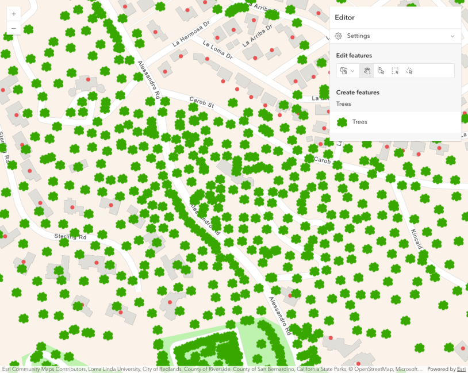This screenshot has width=468, height=373.
Task: Activate the rectangle selection tool
Action: [x=395, y=71]
